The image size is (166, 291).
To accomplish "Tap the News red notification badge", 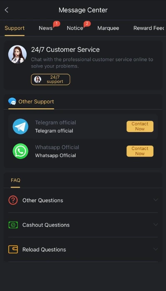I will [x=57, y=24].
